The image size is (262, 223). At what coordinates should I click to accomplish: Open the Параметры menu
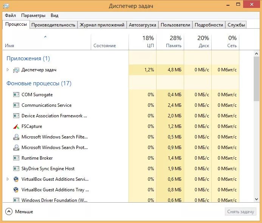pos(33,15)
